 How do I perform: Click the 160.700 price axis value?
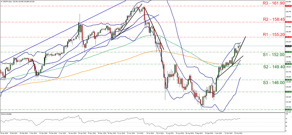tap(288, 12)
